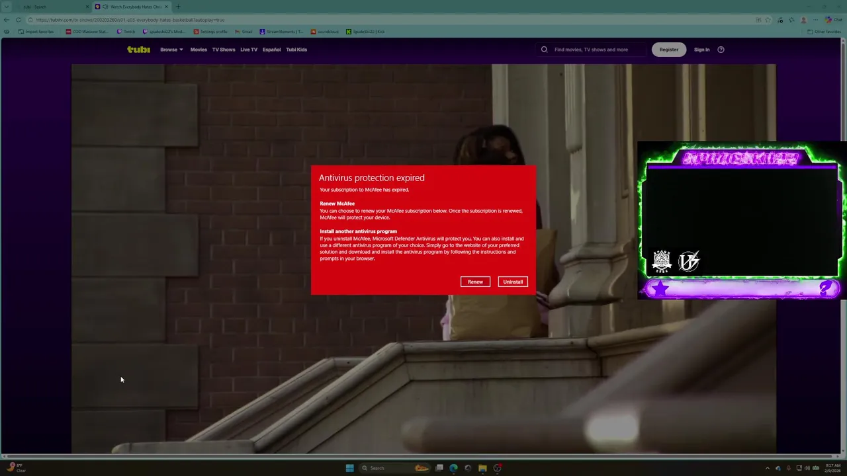The image size is (847, 476).
Task: Open the Settings profile bookmark
Action: point(210,32)
